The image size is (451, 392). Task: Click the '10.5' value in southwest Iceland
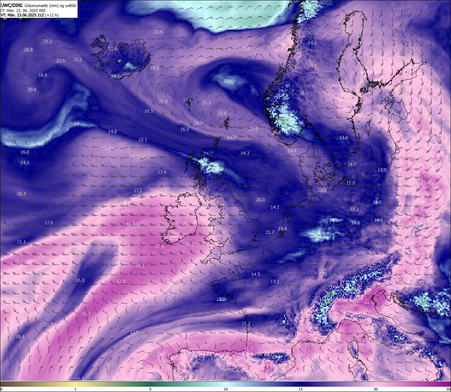(x=115, y=76)
